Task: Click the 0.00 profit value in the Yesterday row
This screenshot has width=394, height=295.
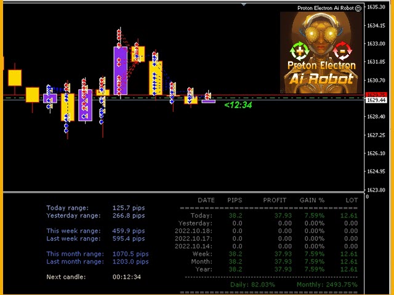Action: click(285, 223)
